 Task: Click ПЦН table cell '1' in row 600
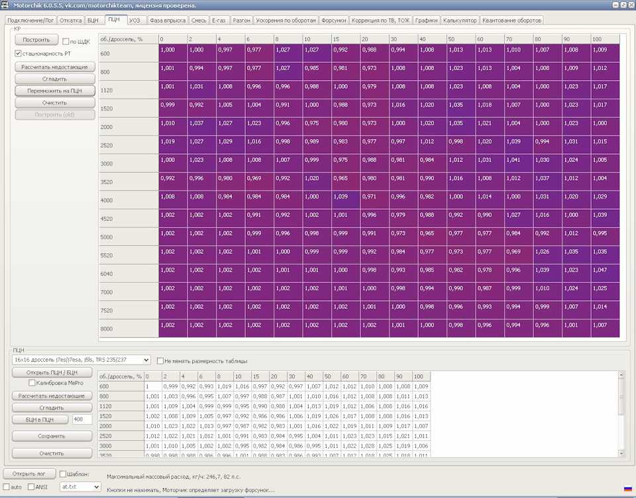point(153,386)
